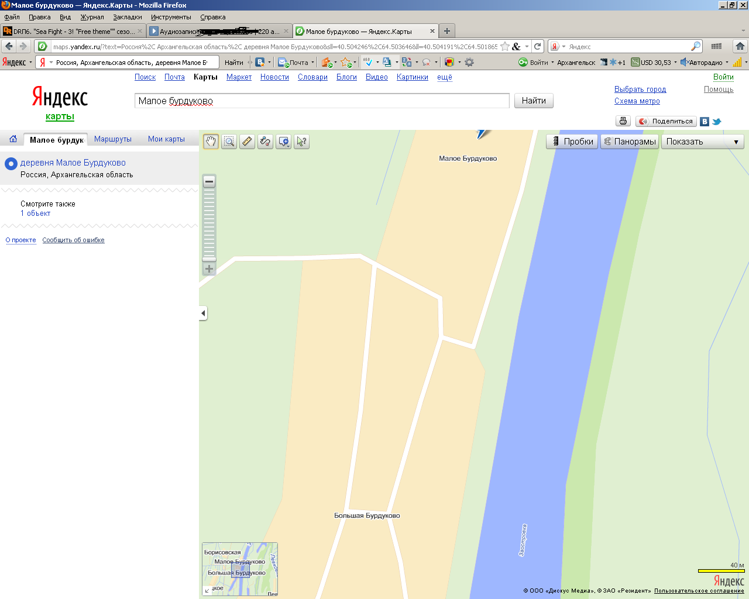
Task: Open address bar history dropdown arrow
Action: click(527, 46)
